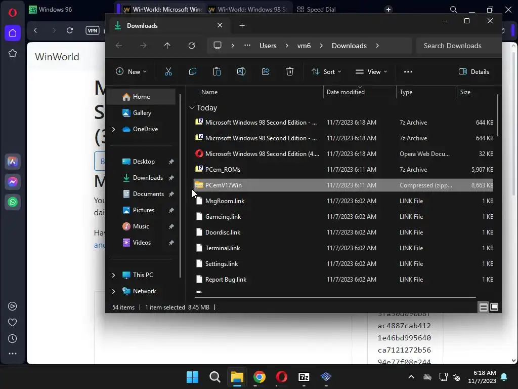518x389 pixels.
Task: Open Opera sidebar History clock icon
Action: coord(13,339)
